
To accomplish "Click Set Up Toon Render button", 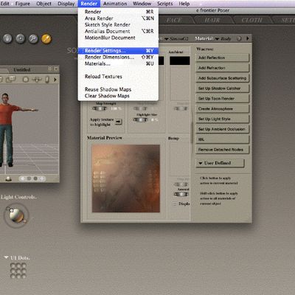I will (223, 99).
